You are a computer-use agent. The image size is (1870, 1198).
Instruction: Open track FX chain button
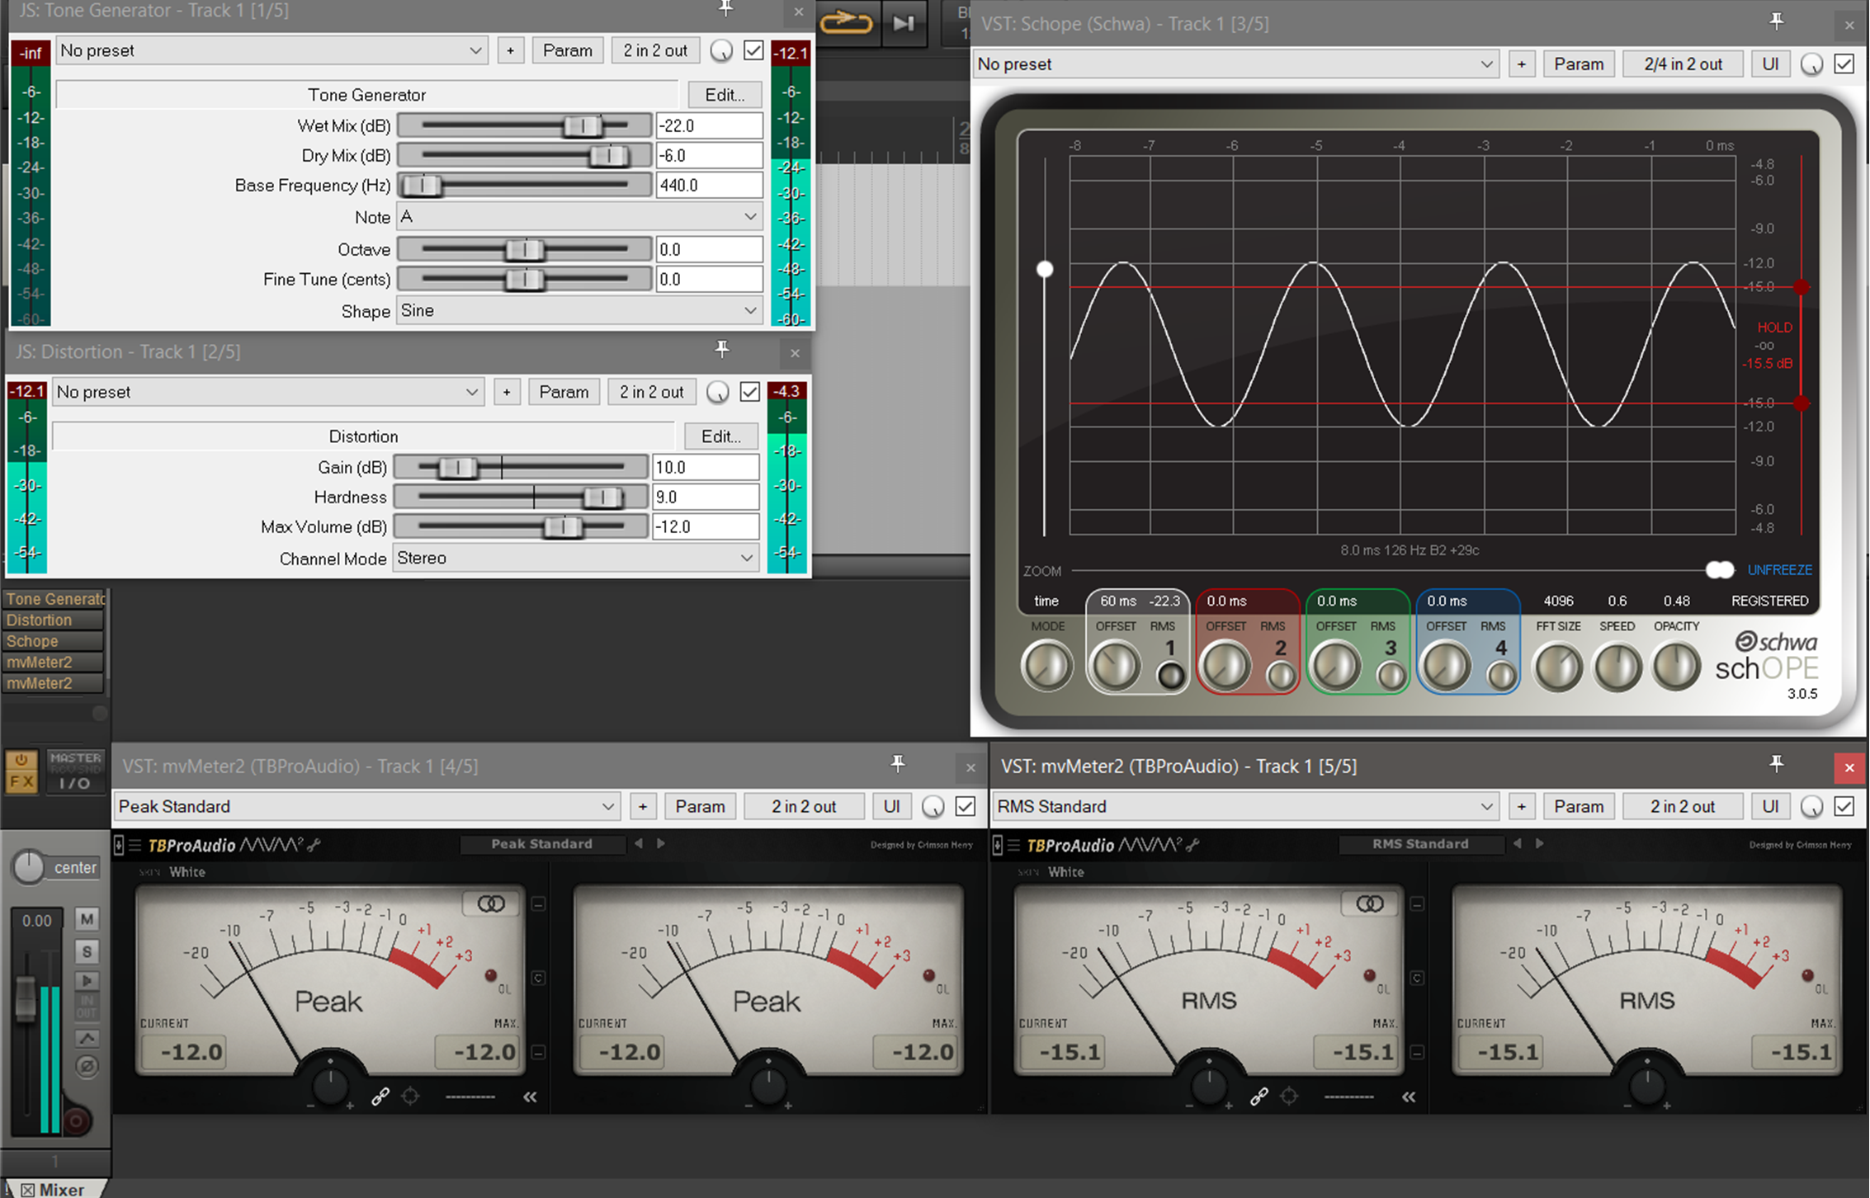click(x=21, y=781)
